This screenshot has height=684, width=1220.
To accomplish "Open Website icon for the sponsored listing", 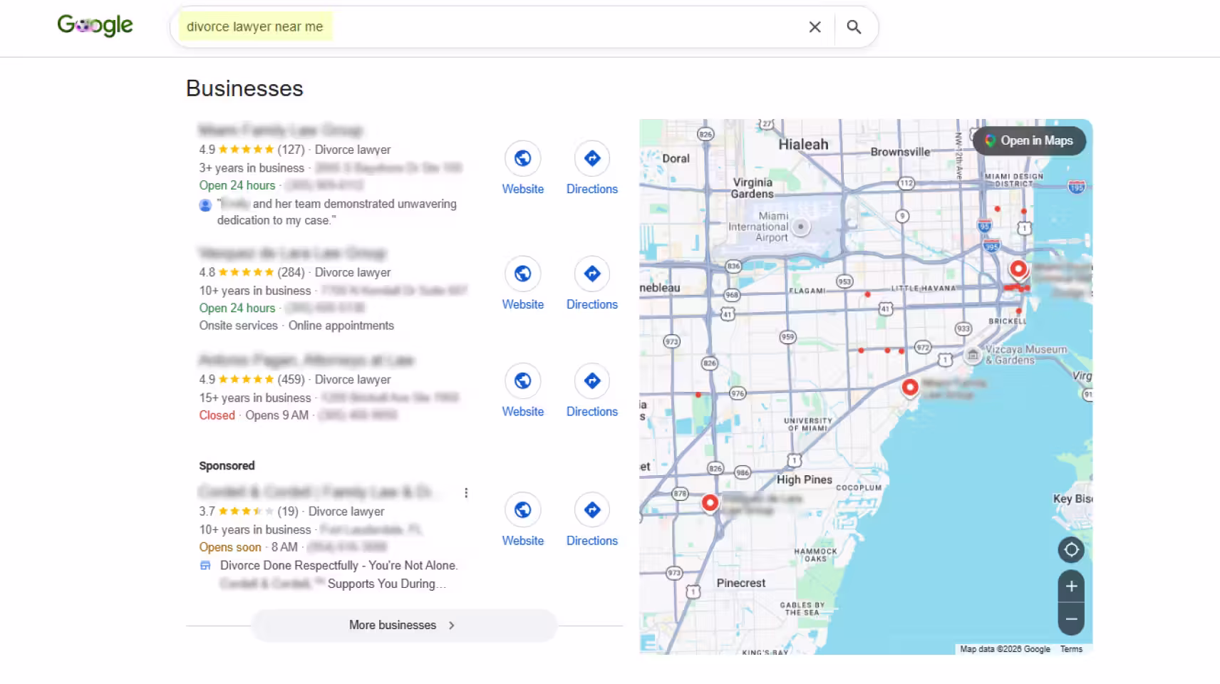I will click(x=522, y=510).
